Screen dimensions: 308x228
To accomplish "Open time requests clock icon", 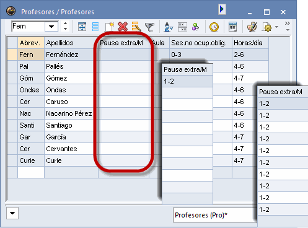I will point(214,27).
